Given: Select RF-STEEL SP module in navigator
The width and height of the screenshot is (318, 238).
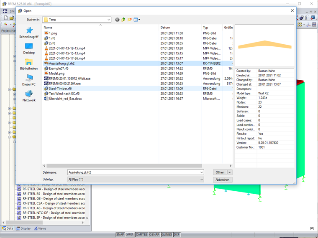Looking at the screenshot, I should [x=51, y=218].
